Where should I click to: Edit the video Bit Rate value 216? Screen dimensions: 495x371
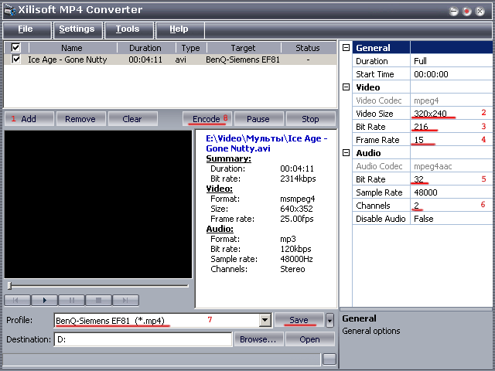[x=452, y=127]
